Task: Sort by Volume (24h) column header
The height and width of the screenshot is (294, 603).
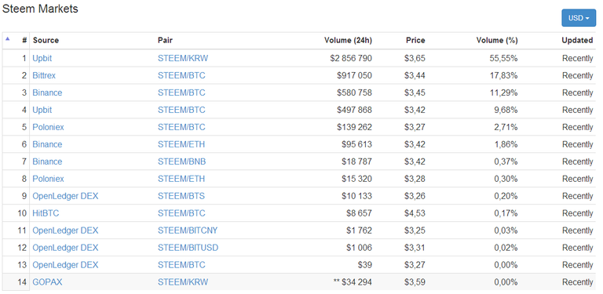Action: coord(348,40)
